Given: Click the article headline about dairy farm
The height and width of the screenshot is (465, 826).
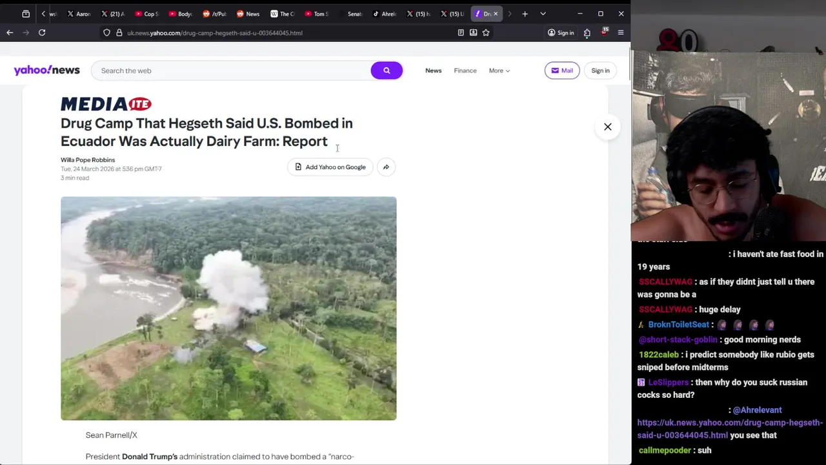Looking at the screenshot, I should pos(206,132).
